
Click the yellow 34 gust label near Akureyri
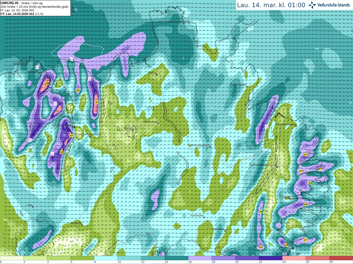(71, 136)
